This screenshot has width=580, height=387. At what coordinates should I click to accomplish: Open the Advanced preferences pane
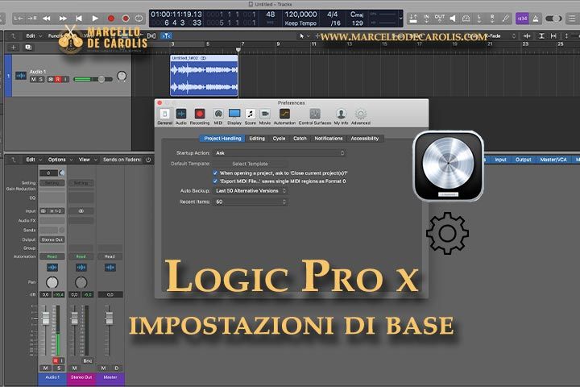click(x=361, y=117)
